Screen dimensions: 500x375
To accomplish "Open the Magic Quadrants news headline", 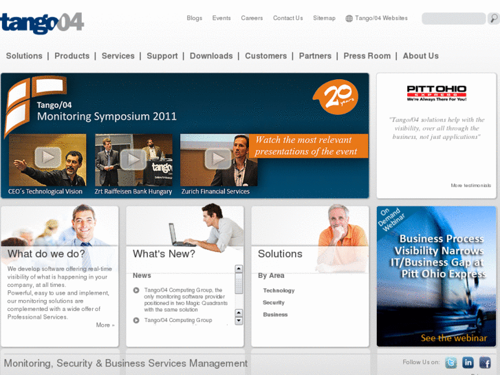I will pyautogui.click(x=186, y=300).
